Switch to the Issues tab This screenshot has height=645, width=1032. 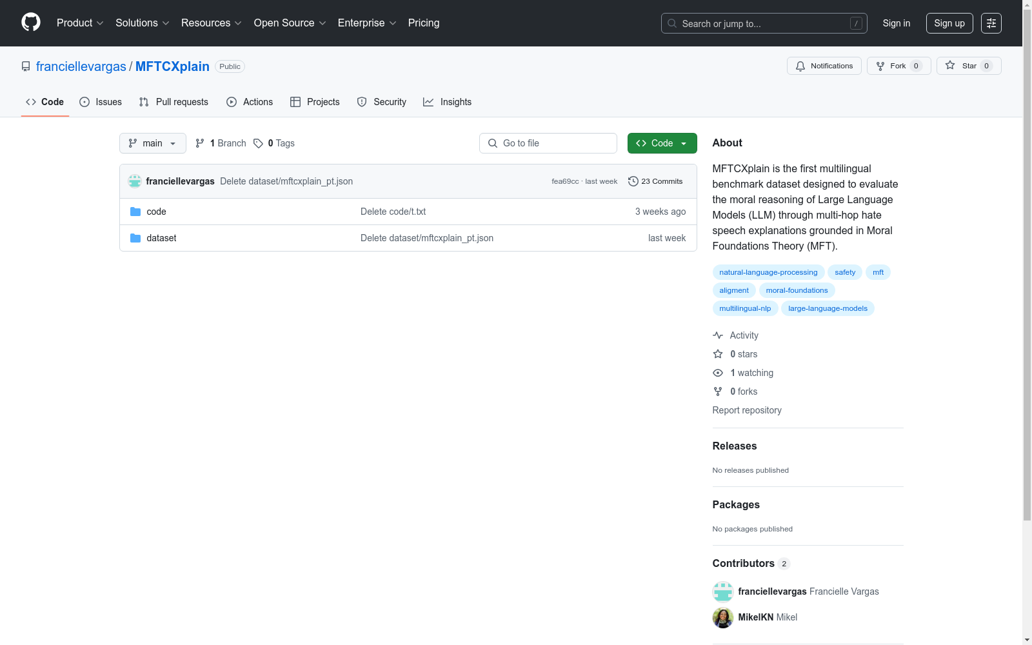(x=101, y=102)
